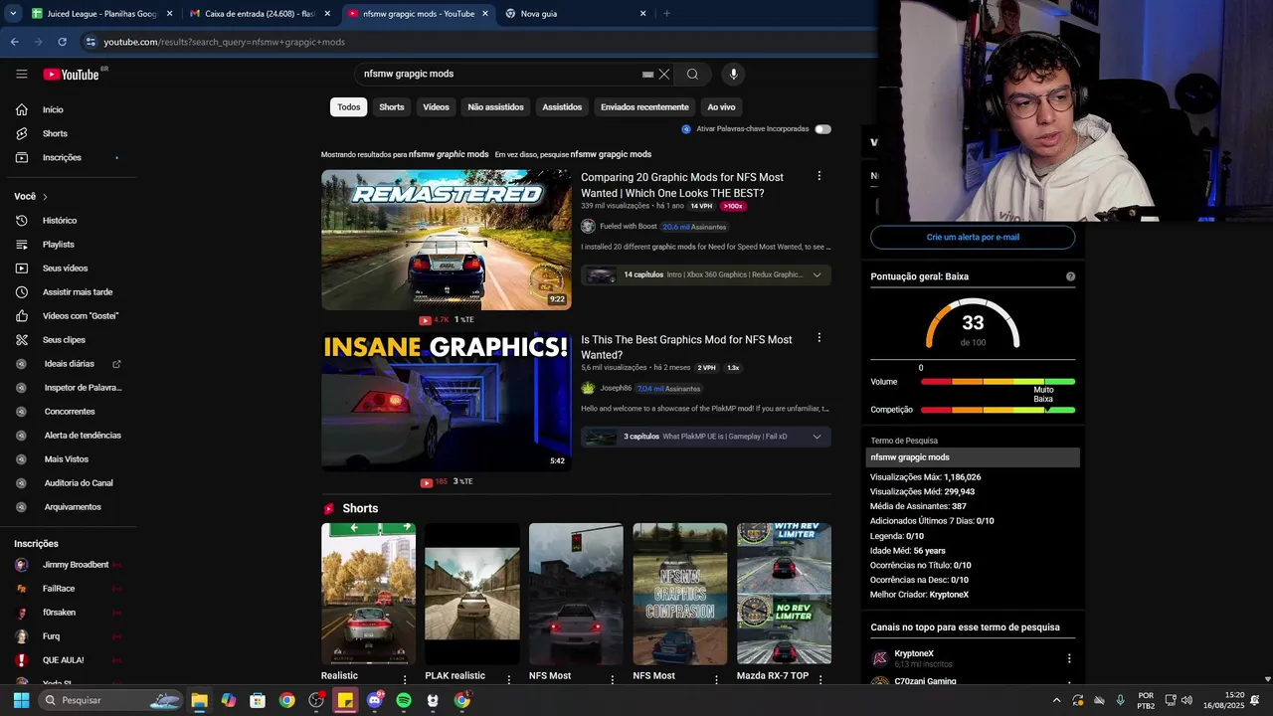Screen dimensions: 1273x716
Task: Switch to Juiced League Planilhas Google tab
Action: coord(101,14)
